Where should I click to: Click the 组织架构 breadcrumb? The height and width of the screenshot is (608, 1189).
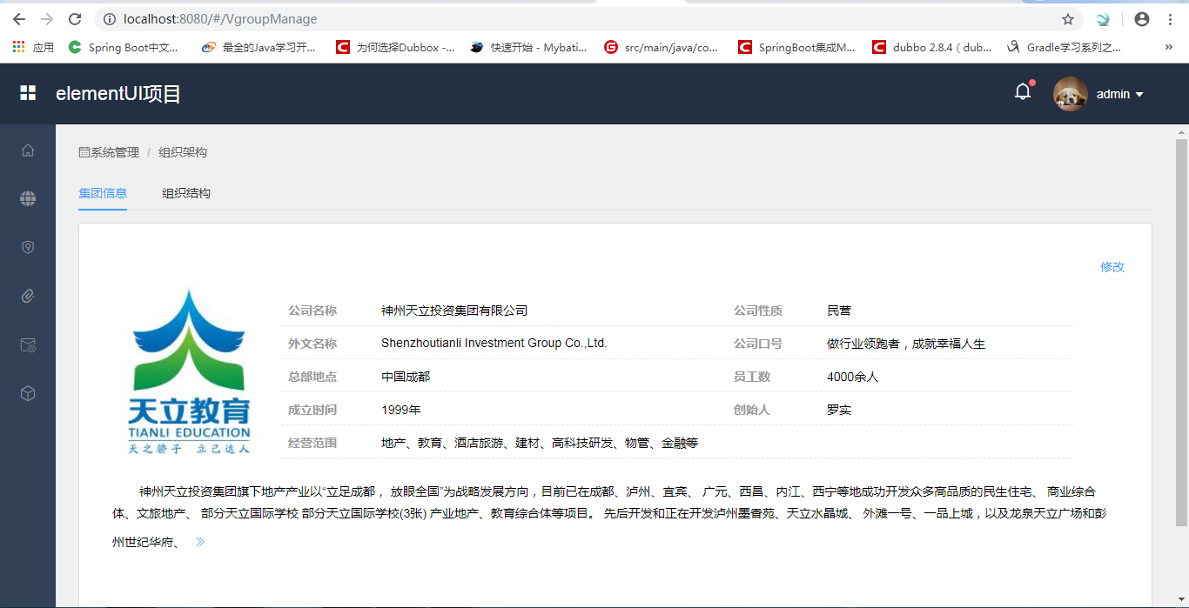coord(183,152)
